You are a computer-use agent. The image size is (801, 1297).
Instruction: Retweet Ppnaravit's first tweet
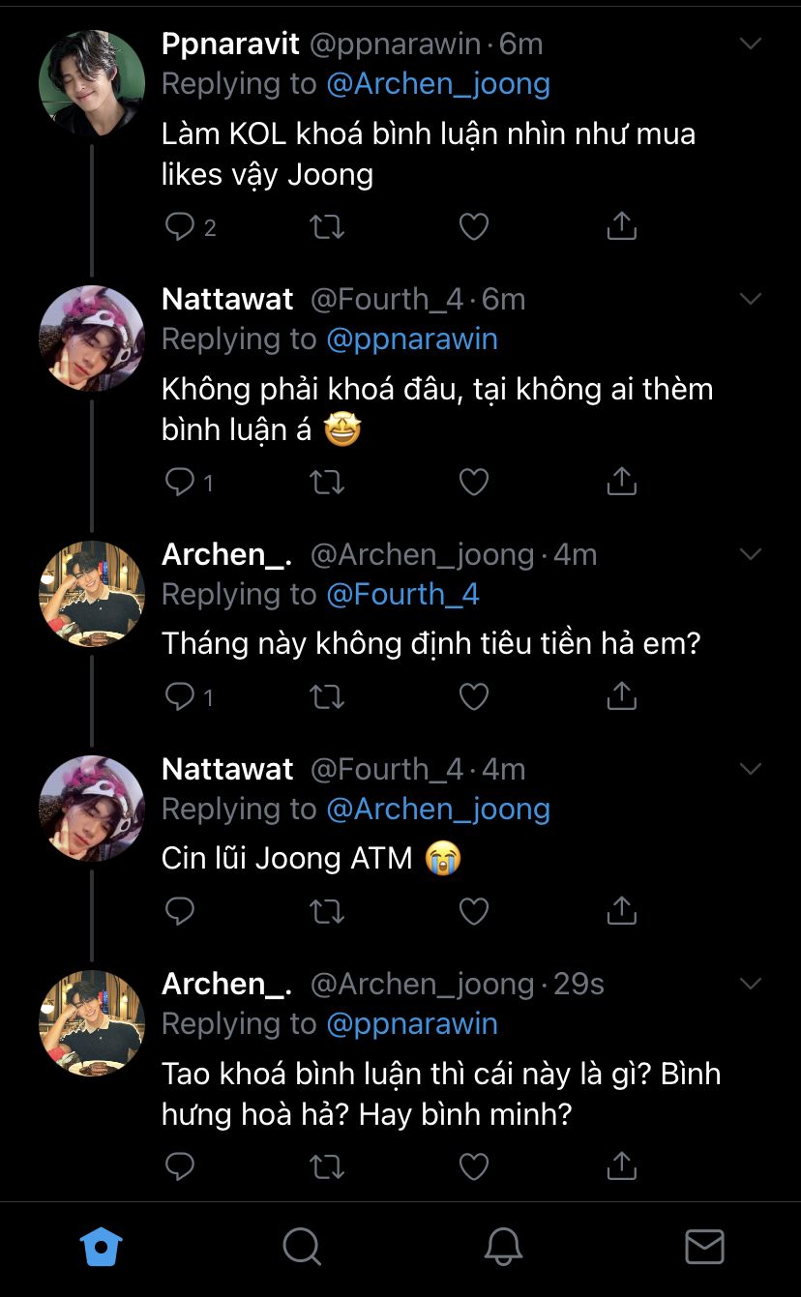pyautogui.click(x=327, y=227)
